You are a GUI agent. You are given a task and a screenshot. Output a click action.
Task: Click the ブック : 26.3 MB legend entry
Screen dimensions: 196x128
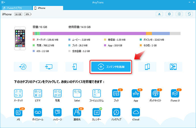pos(78,45)
